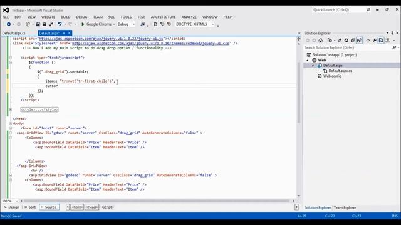
Task: Click the split editor icon above scrollbar
Action: pos(299,39)
